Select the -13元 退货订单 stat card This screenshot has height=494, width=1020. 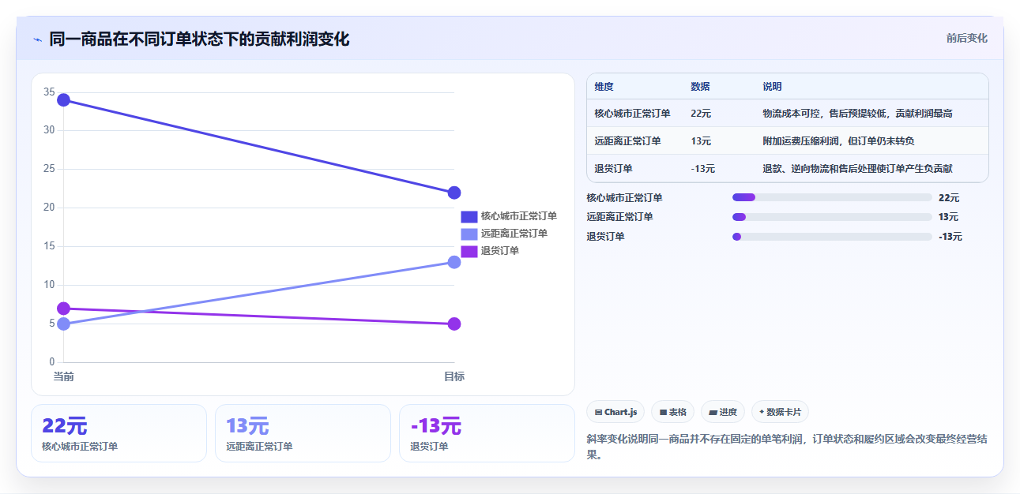487,433
